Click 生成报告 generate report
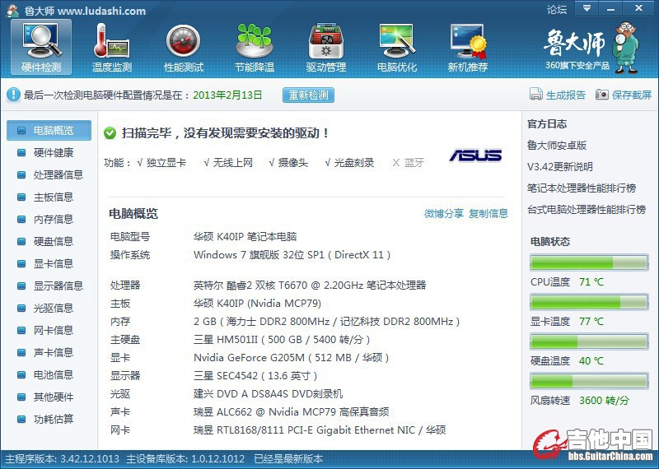 [x=558, y=95]
